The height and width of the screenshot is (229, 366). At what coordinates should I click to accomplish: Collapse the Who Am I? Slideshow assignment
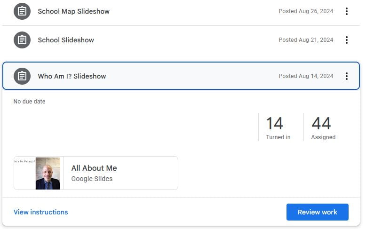point(72,76)
